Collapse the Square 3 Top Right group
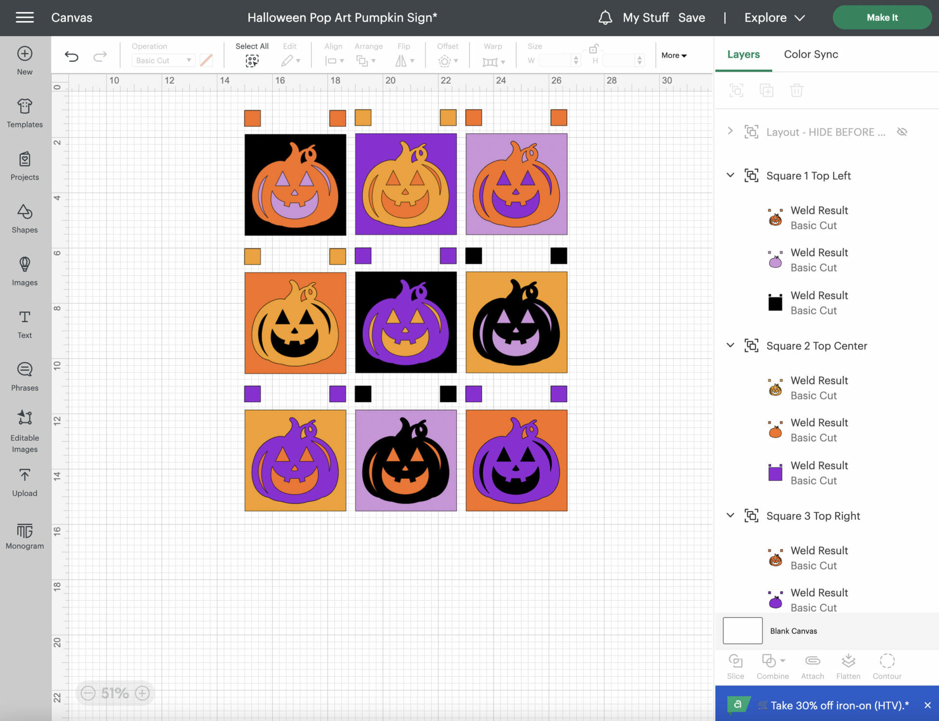This screenshot has height=721, width=939. (x=730, y=515)
